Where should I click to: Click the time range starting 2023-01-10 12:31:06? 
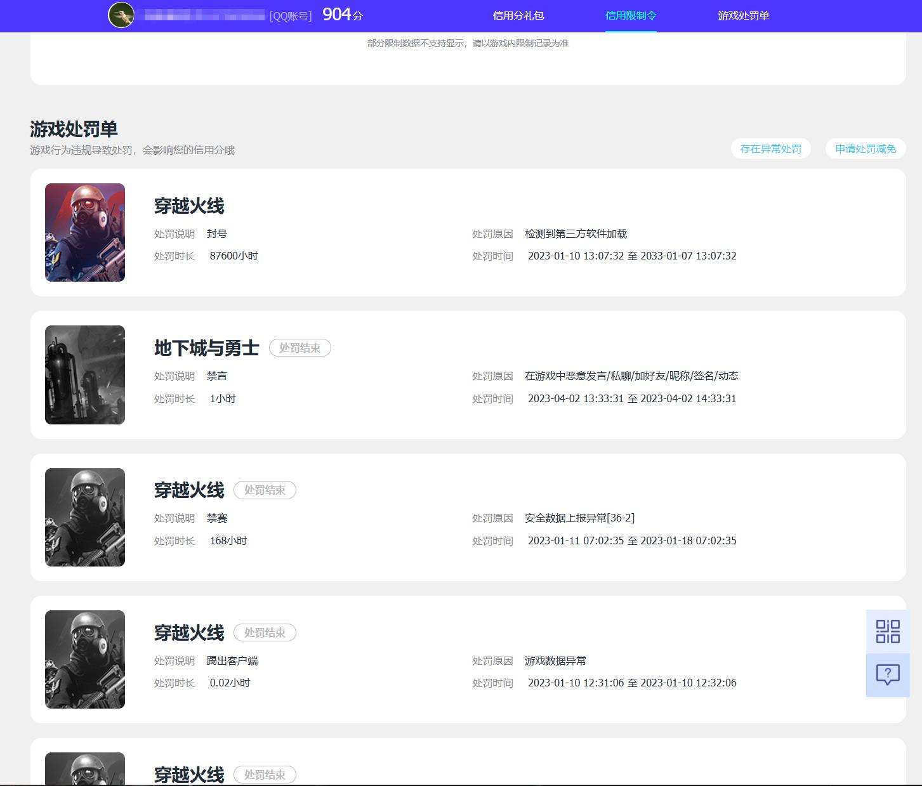[x=632, y=683]
